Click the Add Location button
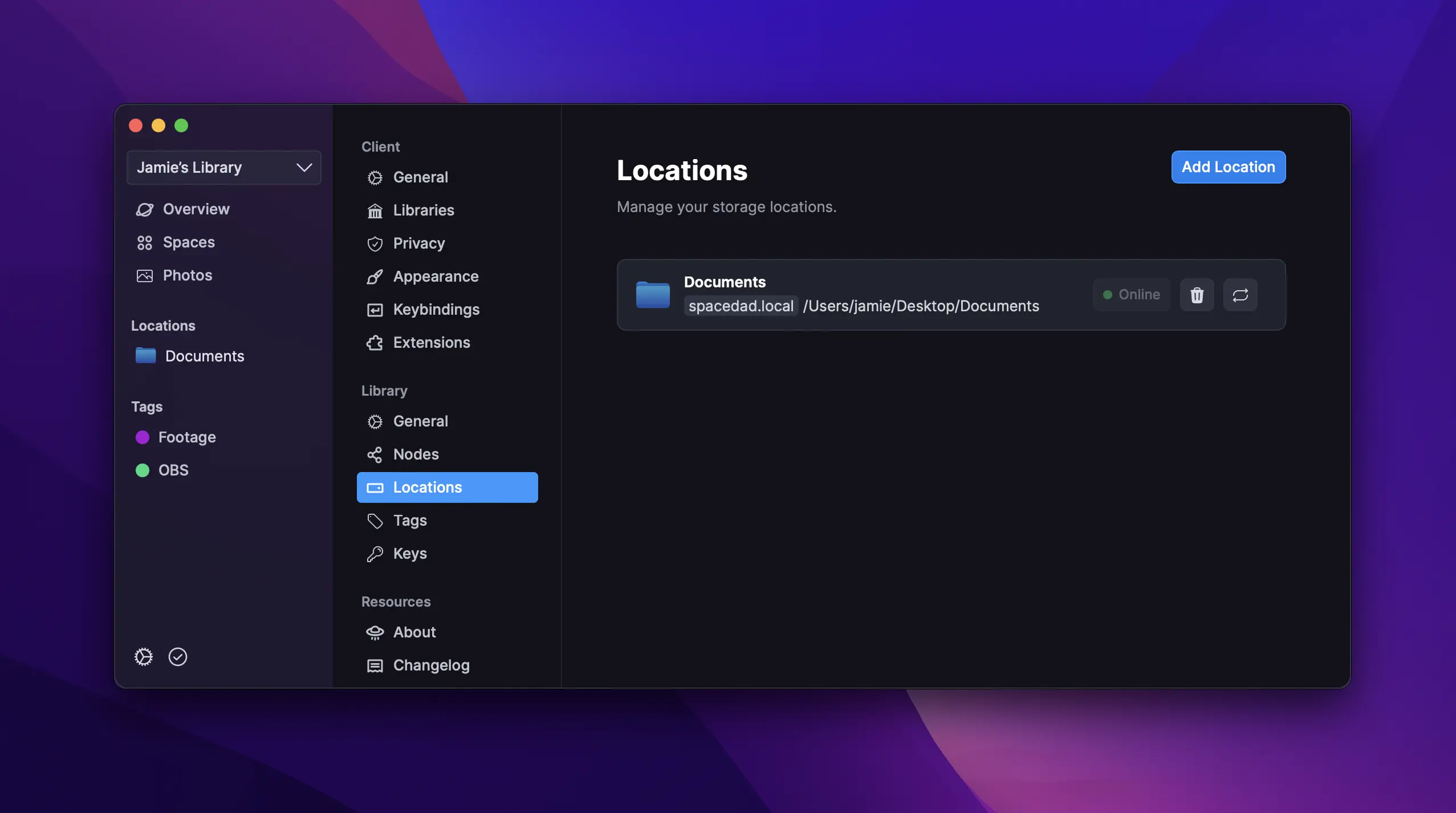The height and width of the screenshot is (813, 1456). [1227, 166]
